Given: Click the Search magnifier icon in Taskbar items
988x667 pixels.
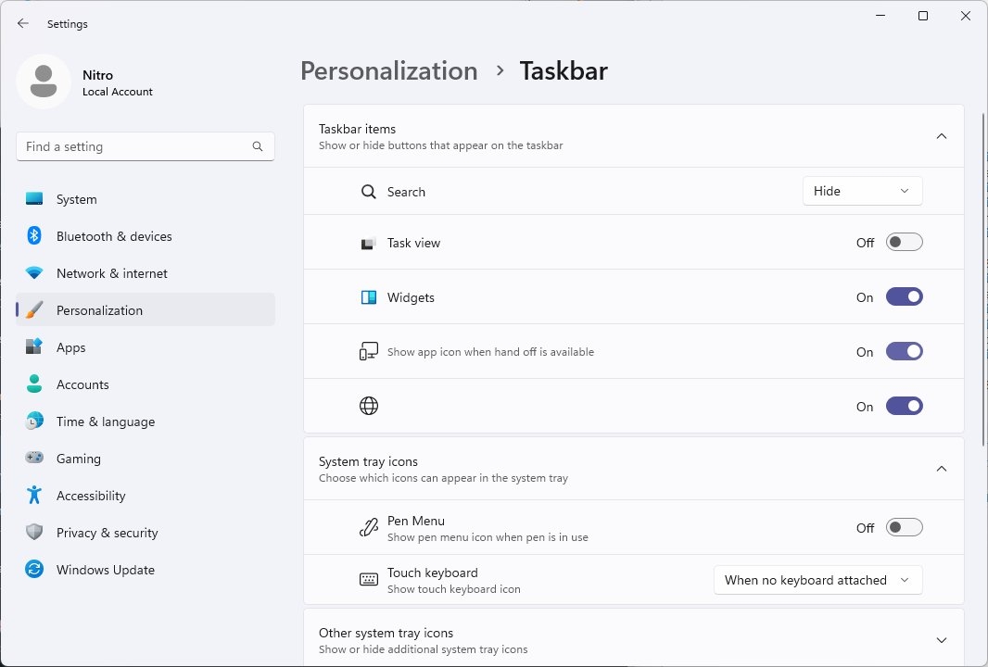Looking at the screenshot, I should pyautogui.click(x=369, y=192).
